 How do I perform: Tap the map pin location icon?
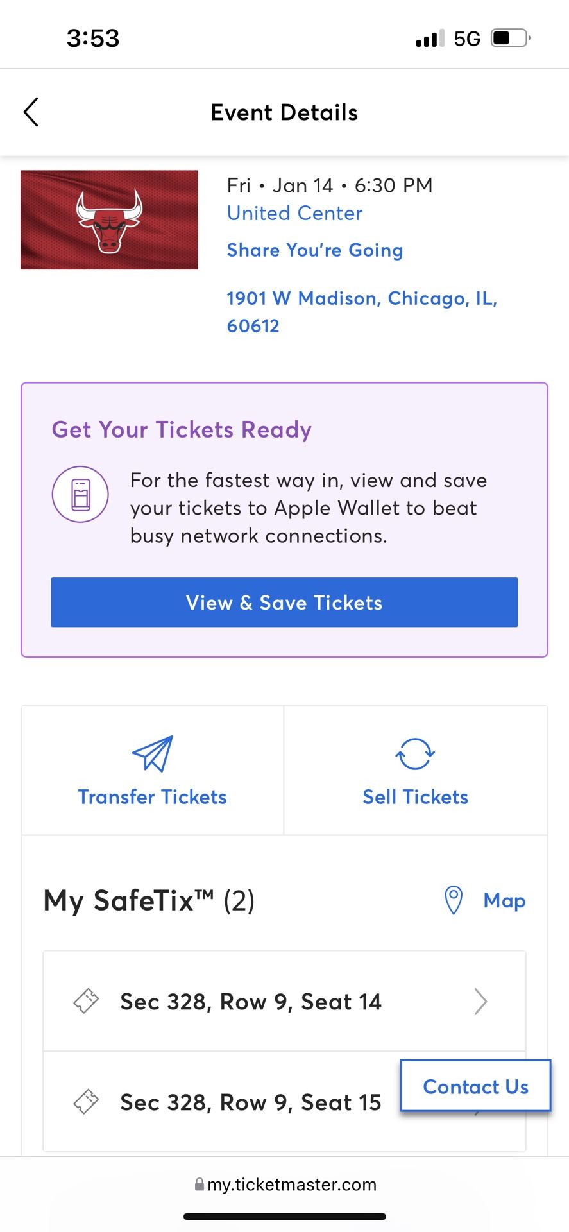pos(454,900)
